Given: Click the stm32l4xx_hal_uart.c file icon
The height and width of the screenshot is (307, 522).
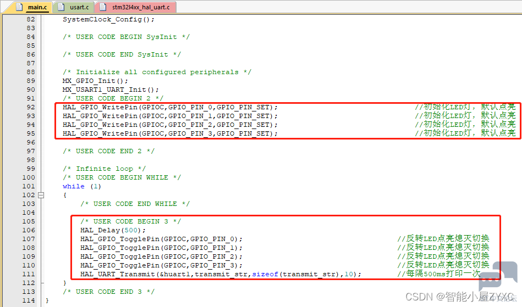Looking at the screenshot, I should (103, 7).
